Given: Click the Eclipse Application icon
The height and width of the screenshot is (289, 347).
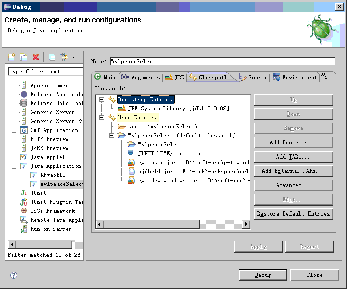Looking at the screenshot, I should coord(24,94).
